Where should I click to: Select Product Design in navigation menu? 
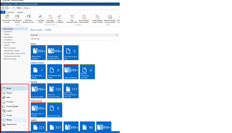(x=14, y=106)
